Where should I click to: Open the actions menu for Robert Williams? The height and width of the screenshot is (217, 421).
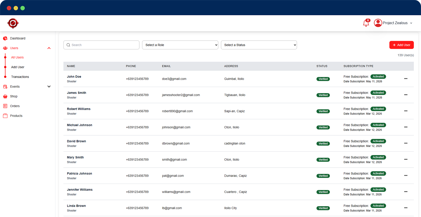point(406,111)
